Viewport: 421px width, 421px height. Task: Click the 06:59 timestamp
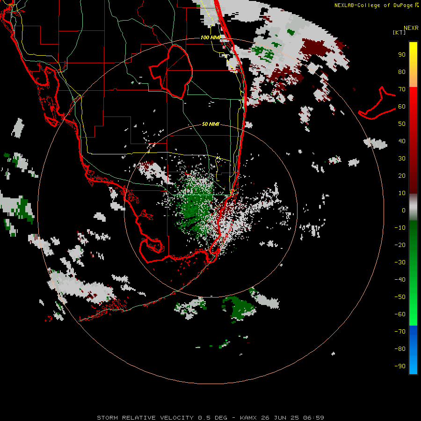pos(313,418)
